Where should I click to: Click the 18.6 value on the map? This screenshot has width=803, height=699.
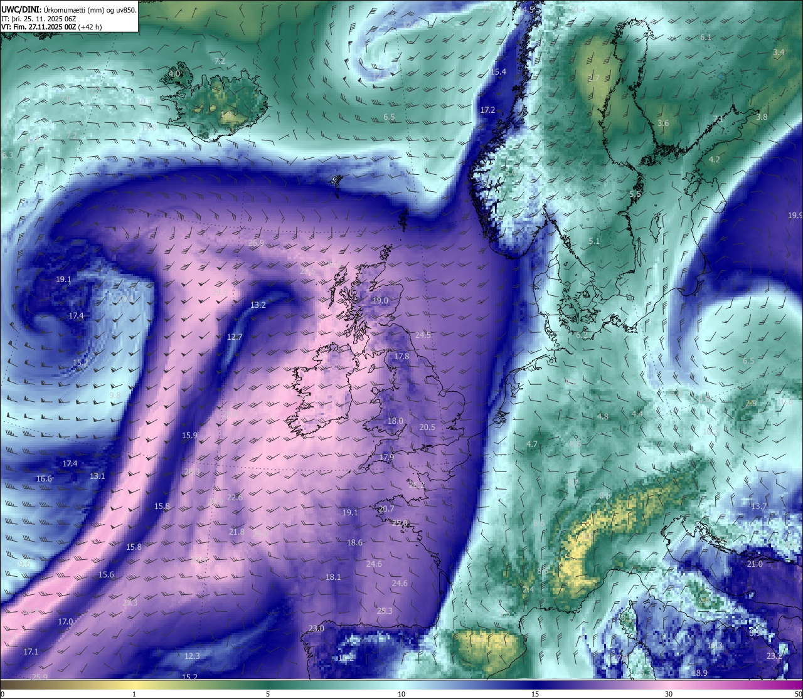click(354, 543)
